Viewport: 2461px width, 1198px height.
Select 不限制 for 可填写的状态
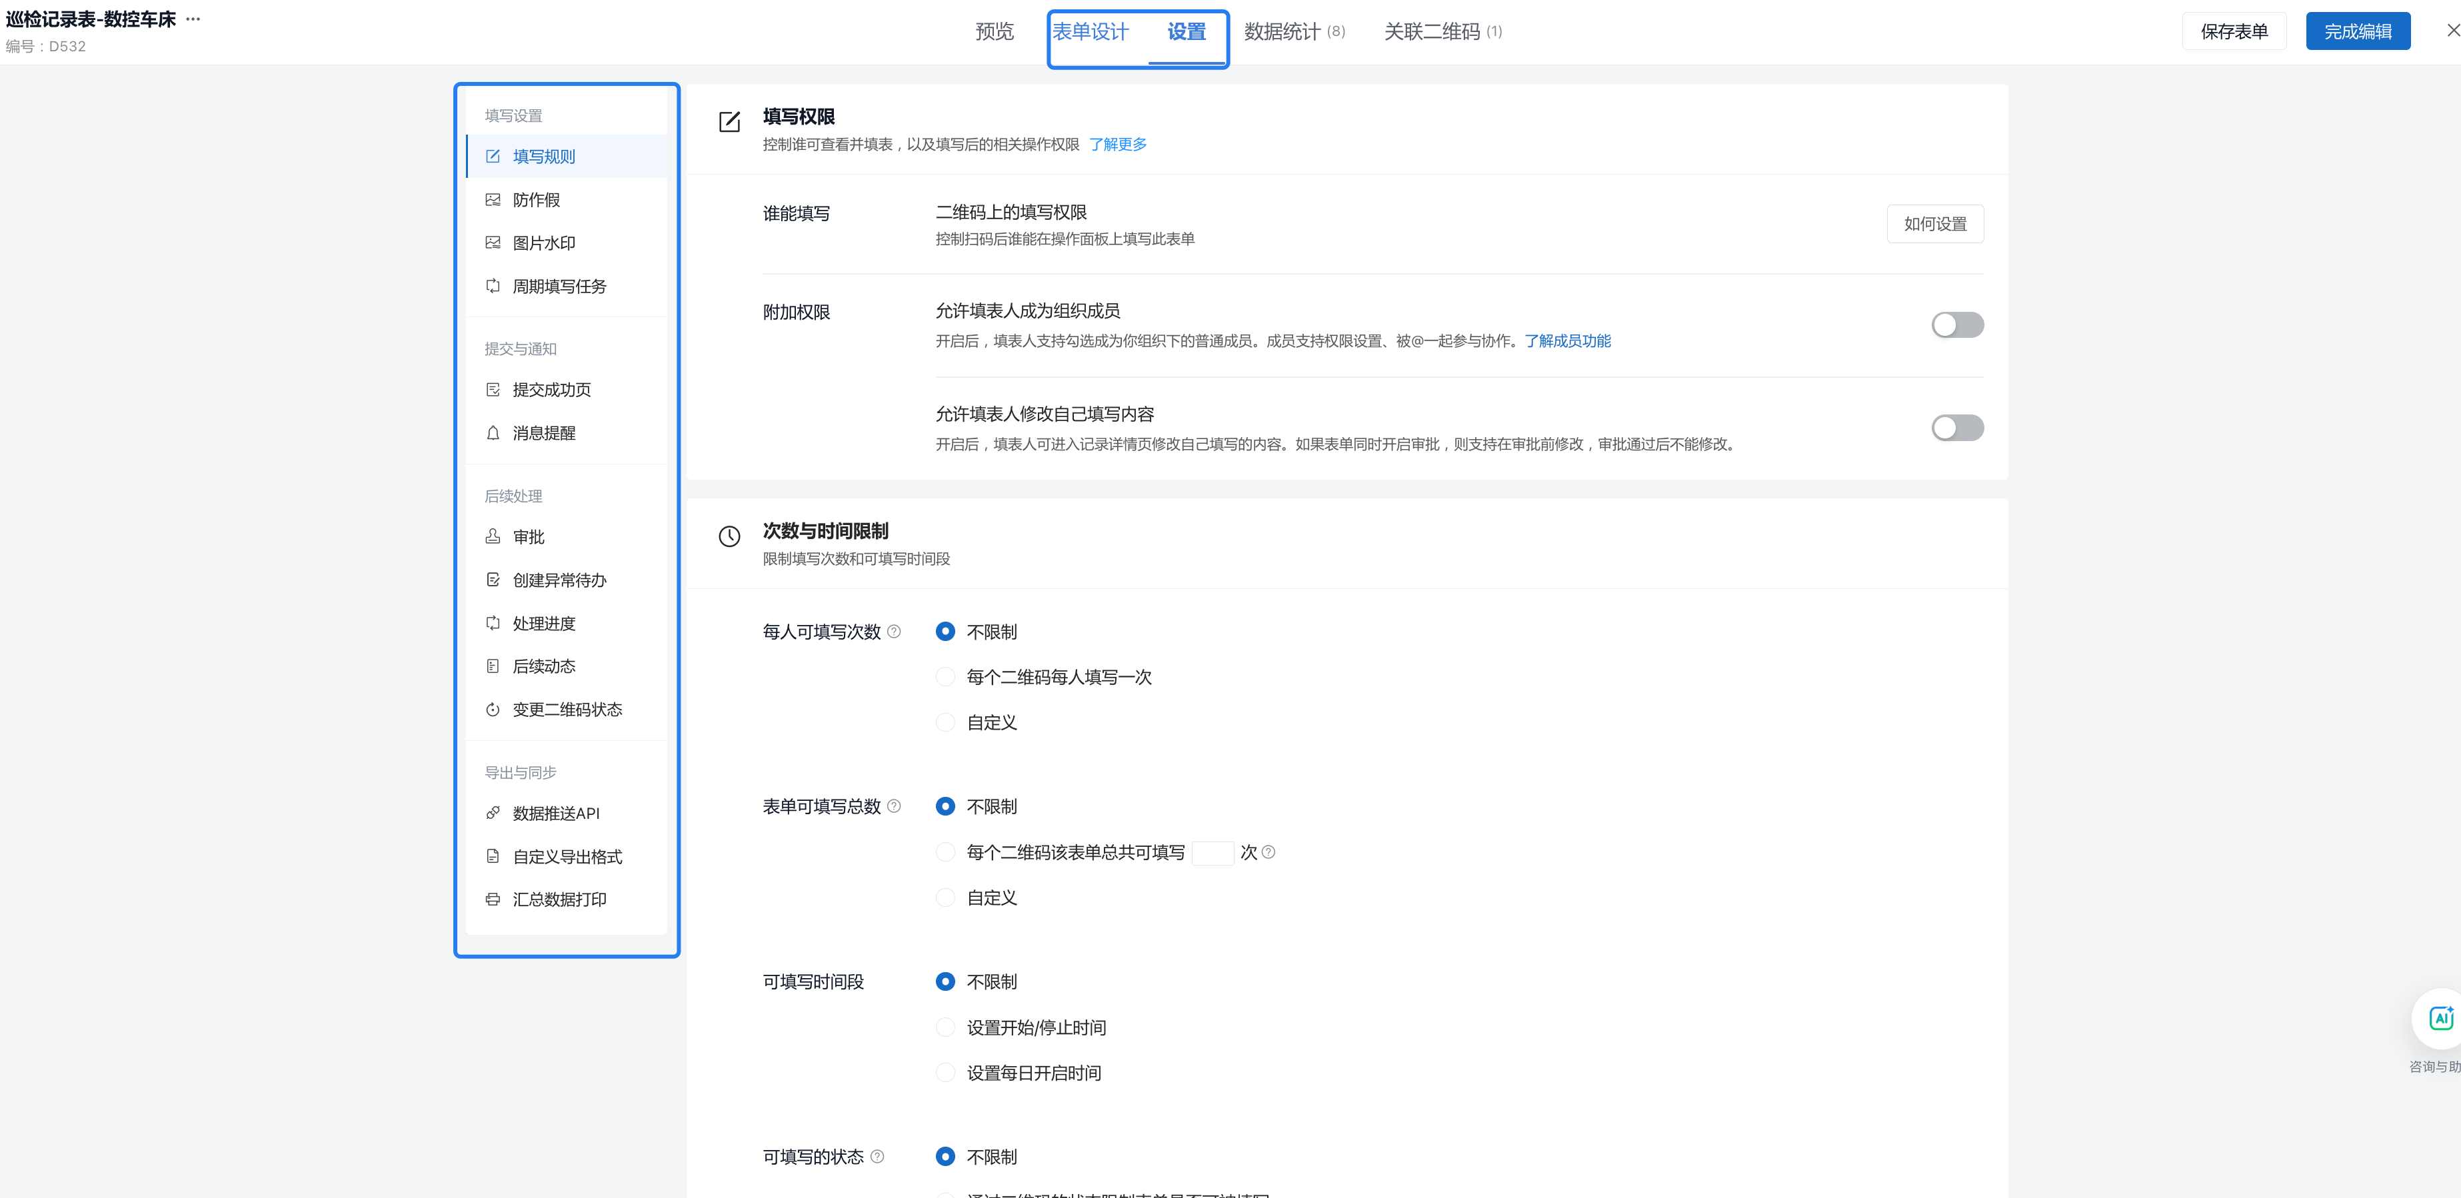945,1157
